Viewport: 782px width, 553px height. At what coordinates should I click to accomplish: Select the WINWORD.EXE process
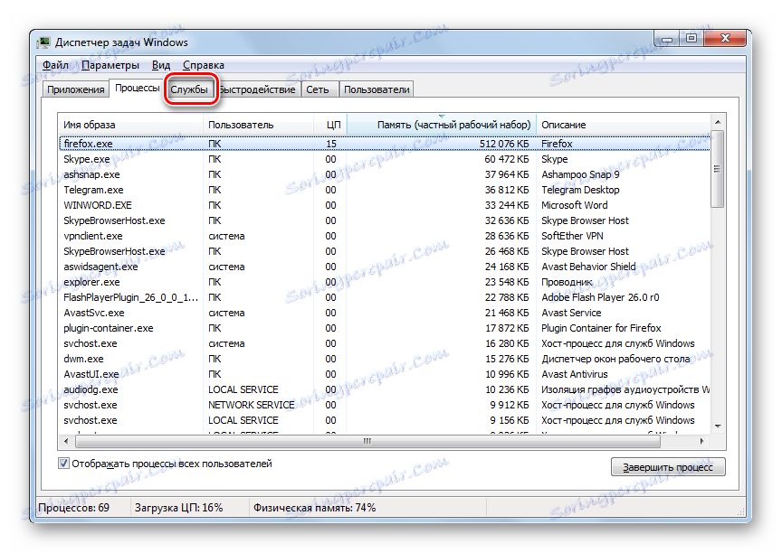[384, 206]
